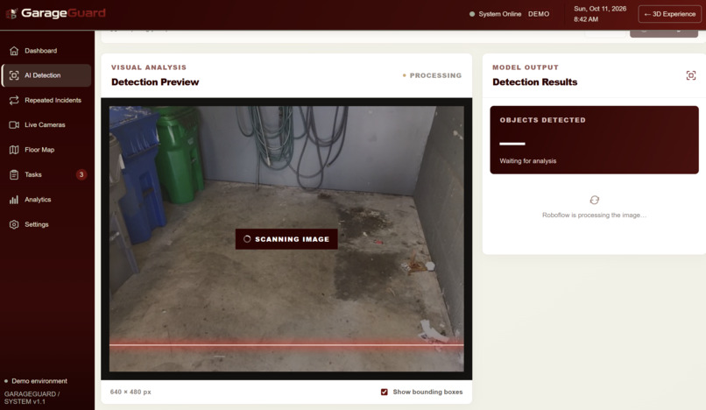The image size is (706, 410).
Task: Click the Waiting for analysis text
Action: (527, 161)
